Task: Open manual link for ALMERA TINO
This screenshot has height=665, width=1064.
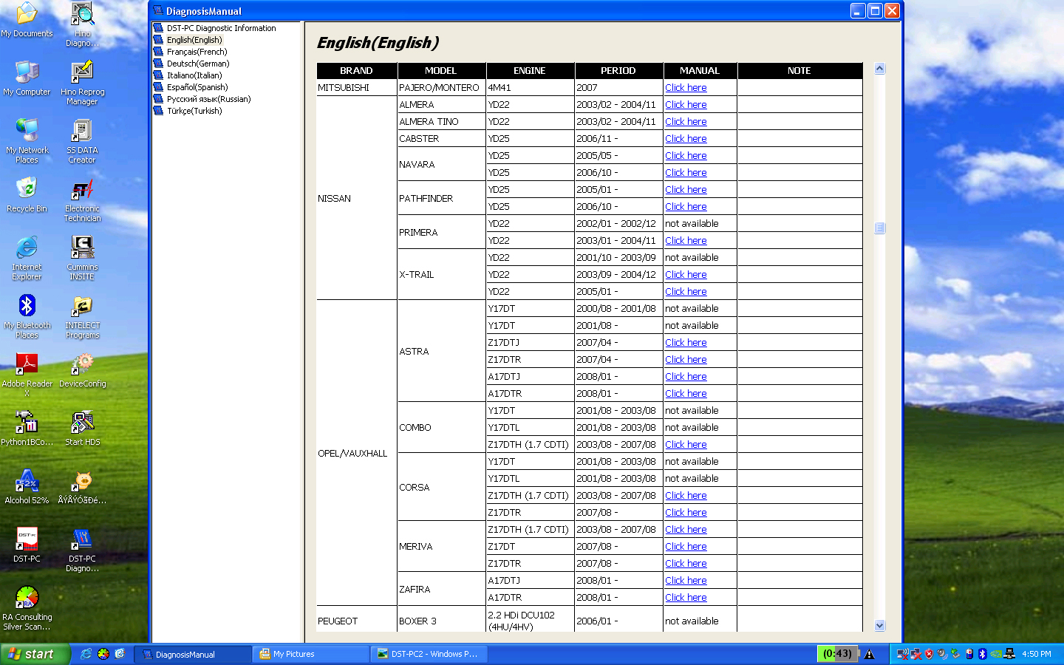Action: coord(686,121)
